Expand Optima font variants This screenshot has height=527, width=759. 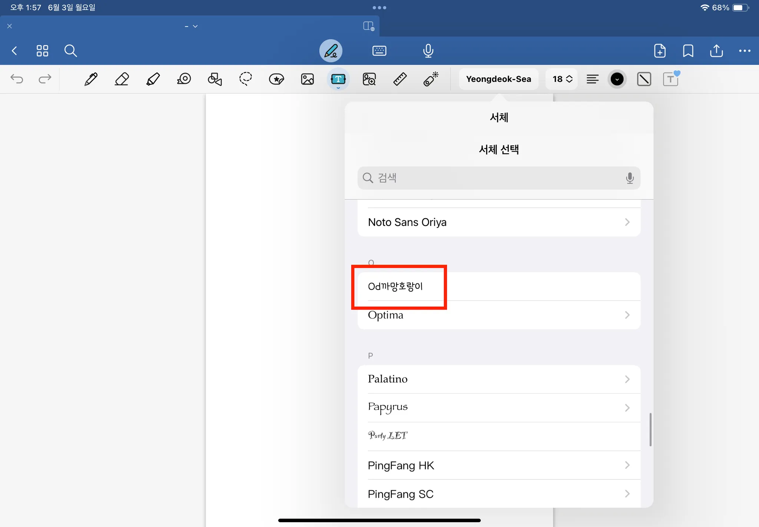(627, 315)
